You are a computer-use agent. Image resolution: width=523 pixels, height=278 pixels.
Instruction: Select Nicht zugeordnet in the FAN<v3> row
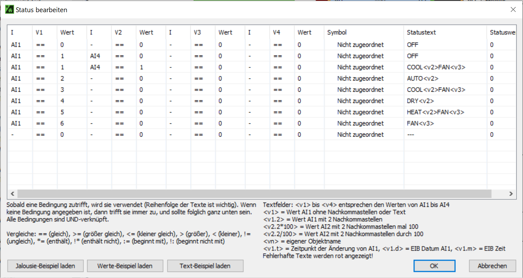360,123
